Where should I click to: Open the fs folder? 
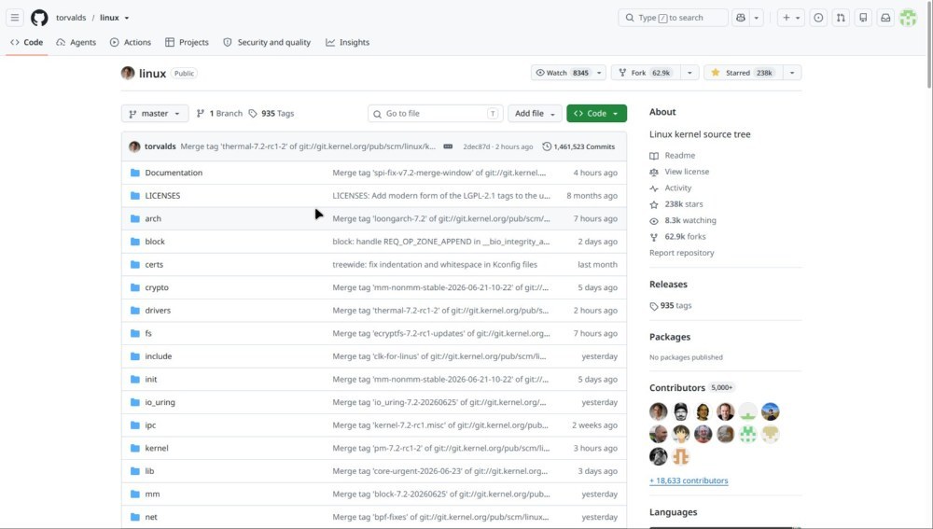(148, 333)
